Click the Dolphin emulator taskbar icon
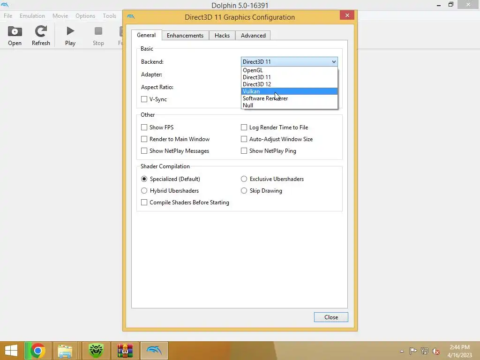This screenshot has width=480, height=360. pyautogui.click(x=154, y=351)
